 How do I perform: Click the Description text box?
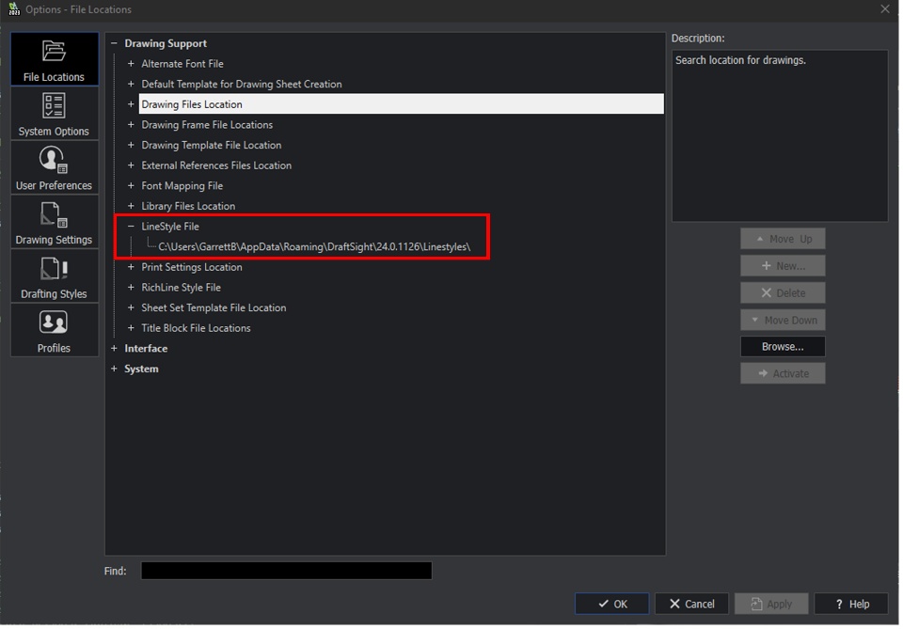click(x=780, y=135)
